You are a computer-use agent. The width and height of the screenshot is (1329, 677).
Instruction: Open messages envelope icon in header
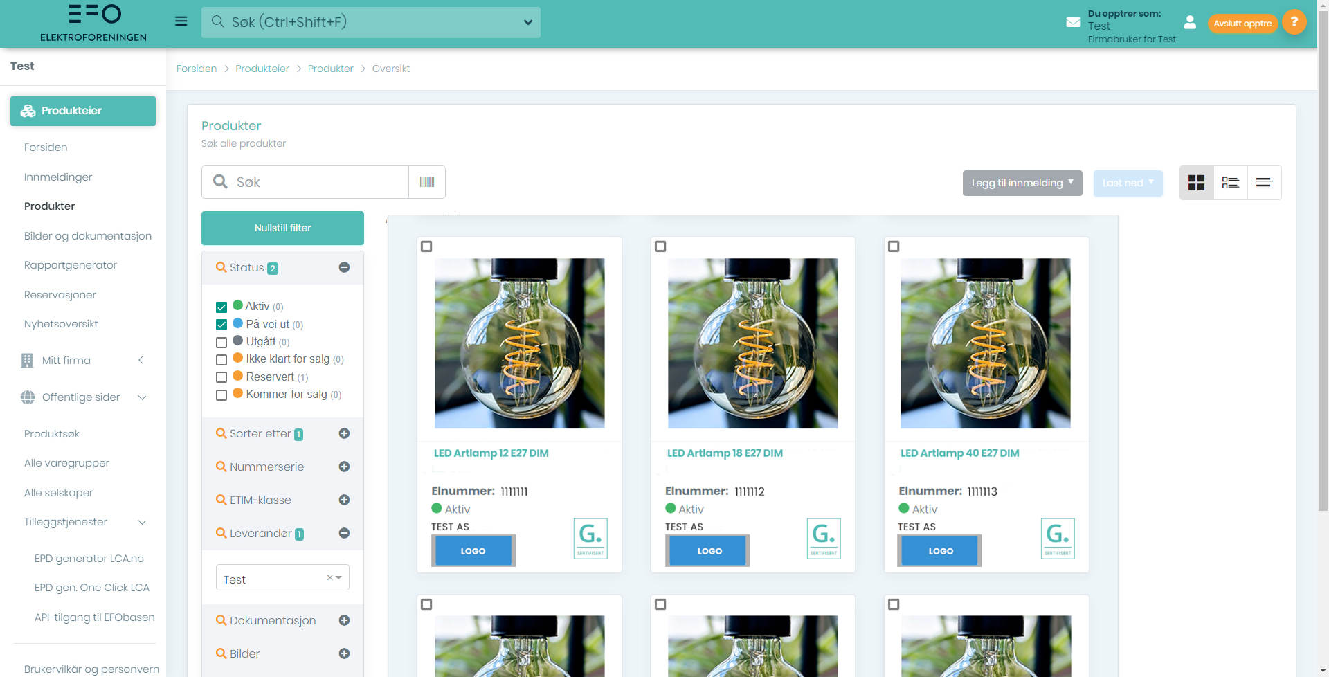coord(1073,22)
